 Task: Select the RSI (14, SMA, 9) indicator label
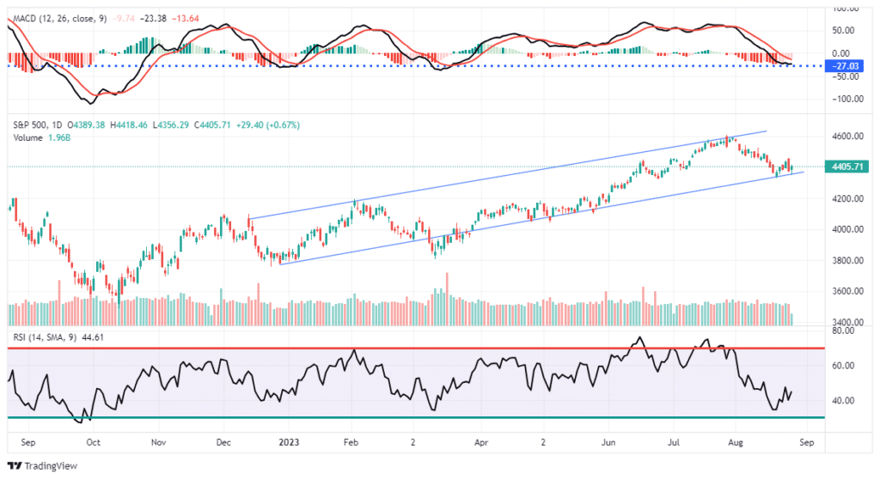[45, 337]
